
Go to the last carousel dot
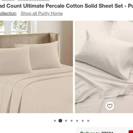[x=88, y=121]
